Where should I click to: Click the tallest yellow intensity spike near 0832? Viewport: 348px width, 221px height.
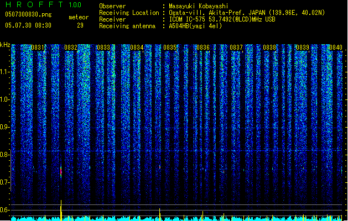pos(61,211)
